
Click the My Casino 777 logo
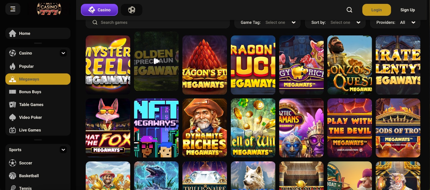coord(49,9)
